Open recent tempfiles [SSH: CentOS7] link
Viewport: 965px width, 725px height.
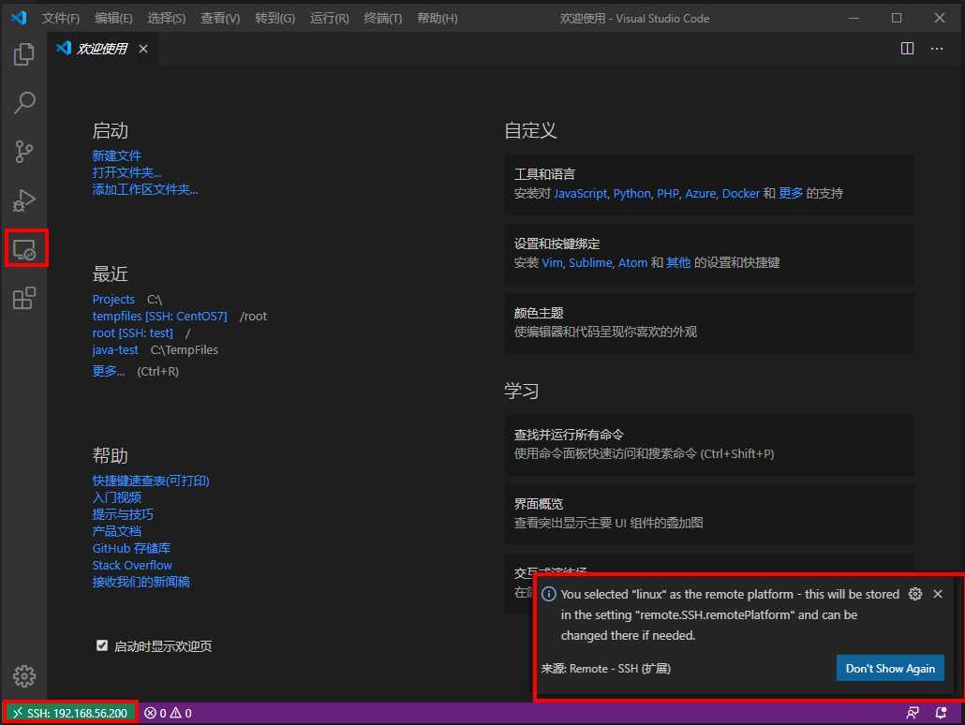pyautogui.click(x=159, y=317)
